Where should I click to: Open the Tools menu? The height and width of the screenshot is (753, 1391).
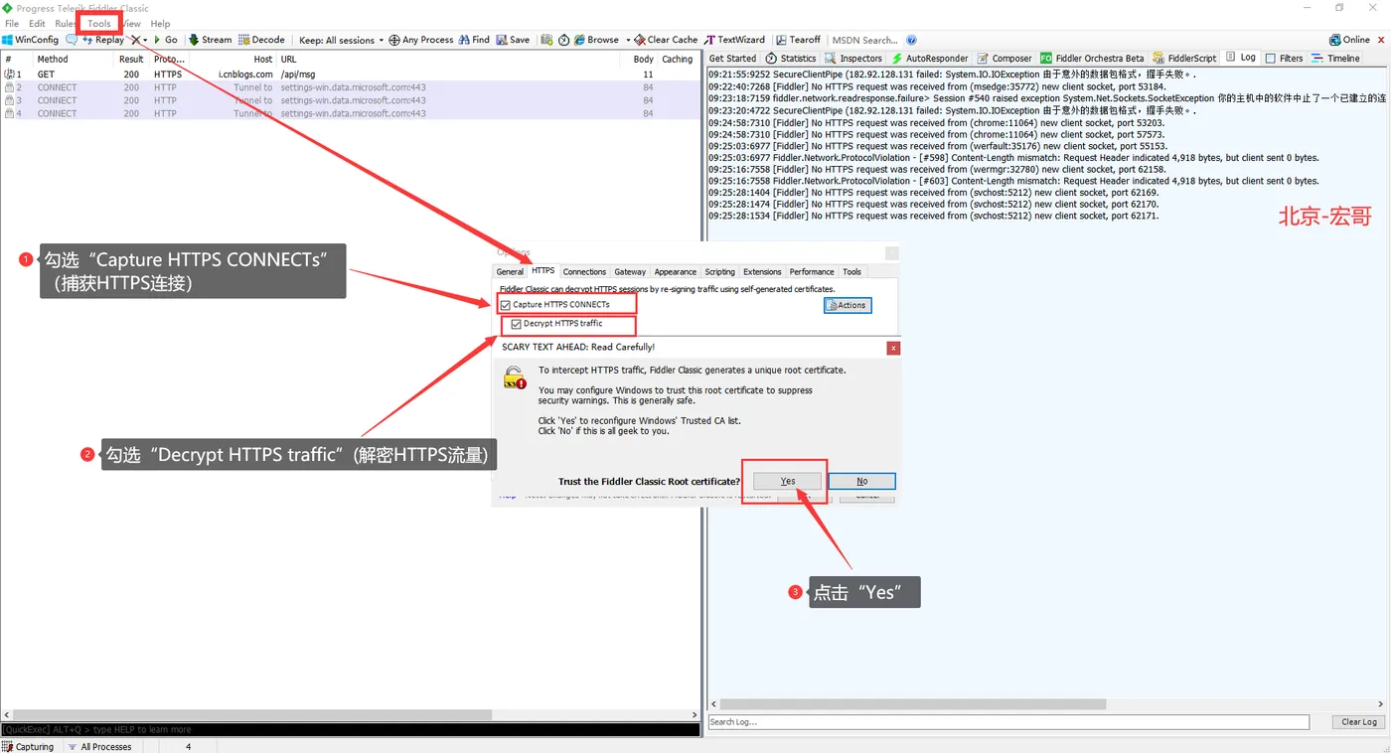(x=99, y=23)
